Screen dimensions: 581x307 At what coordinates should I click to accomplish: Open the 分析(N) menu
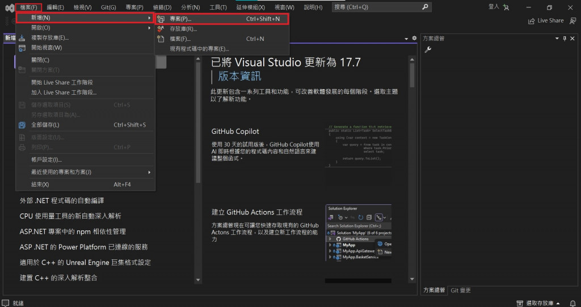pos(191,7)
